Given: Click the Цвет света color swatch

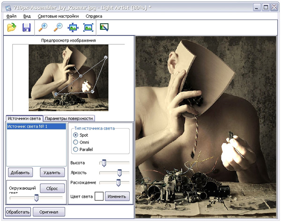Looking at the screenshot, I should pyautogui.click(x=99, y=196).
